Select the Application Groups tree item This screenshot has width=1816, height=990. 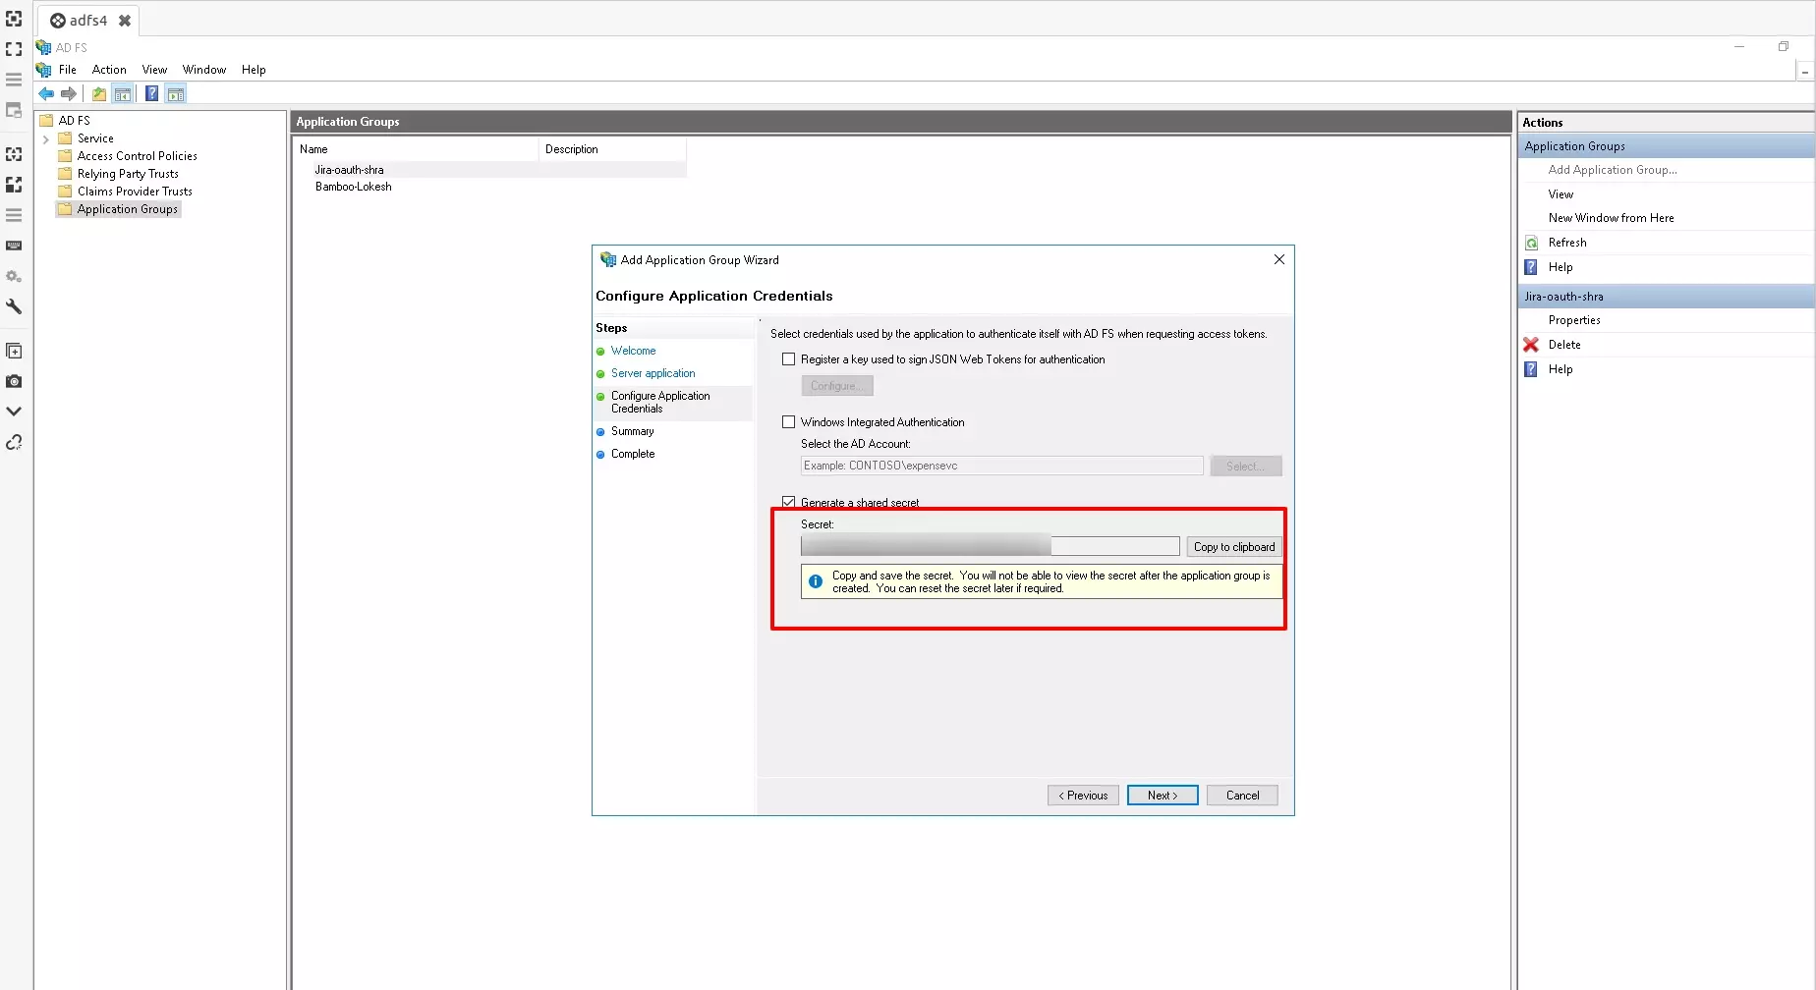127,208
